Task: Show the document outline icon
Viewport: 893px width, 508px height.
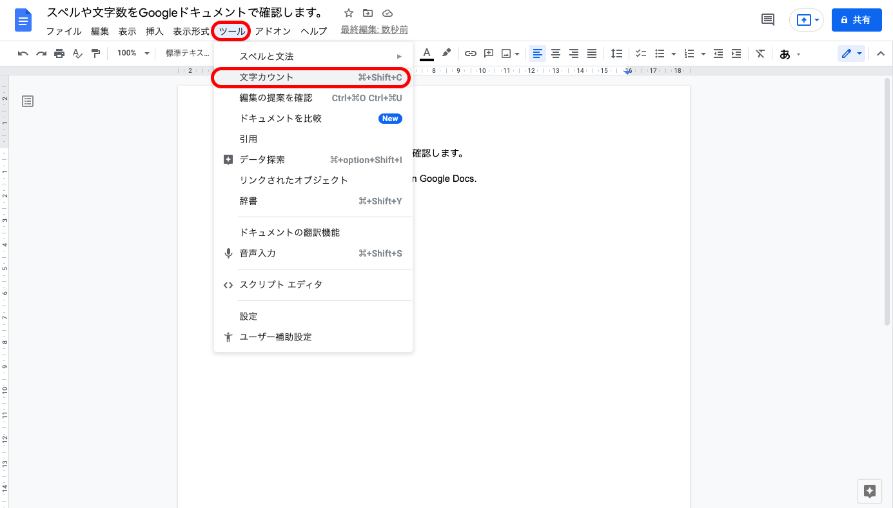Action: point(28,101)
